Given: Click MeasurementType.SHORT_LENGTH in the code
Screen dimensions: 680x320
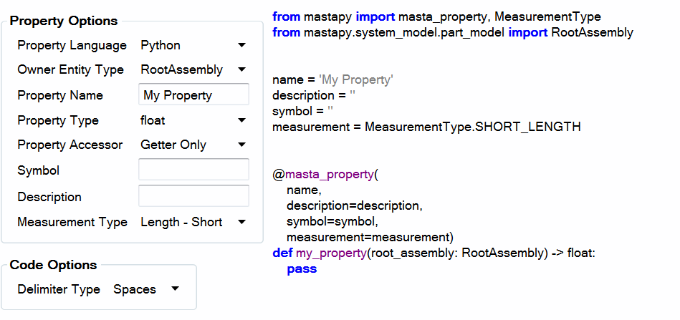Looking at the screenshot, I should pyautogui.click(x=472, y=127).
